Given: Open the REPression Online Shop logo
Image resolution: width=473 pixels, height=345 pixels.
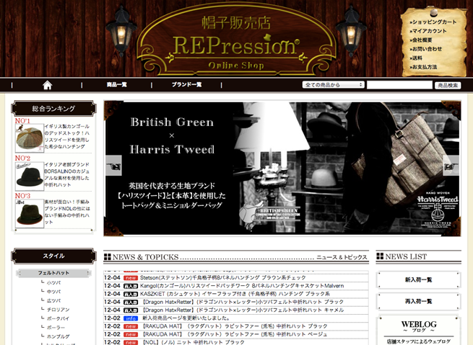Looking at the screenshot, I should tap(236, 40).
